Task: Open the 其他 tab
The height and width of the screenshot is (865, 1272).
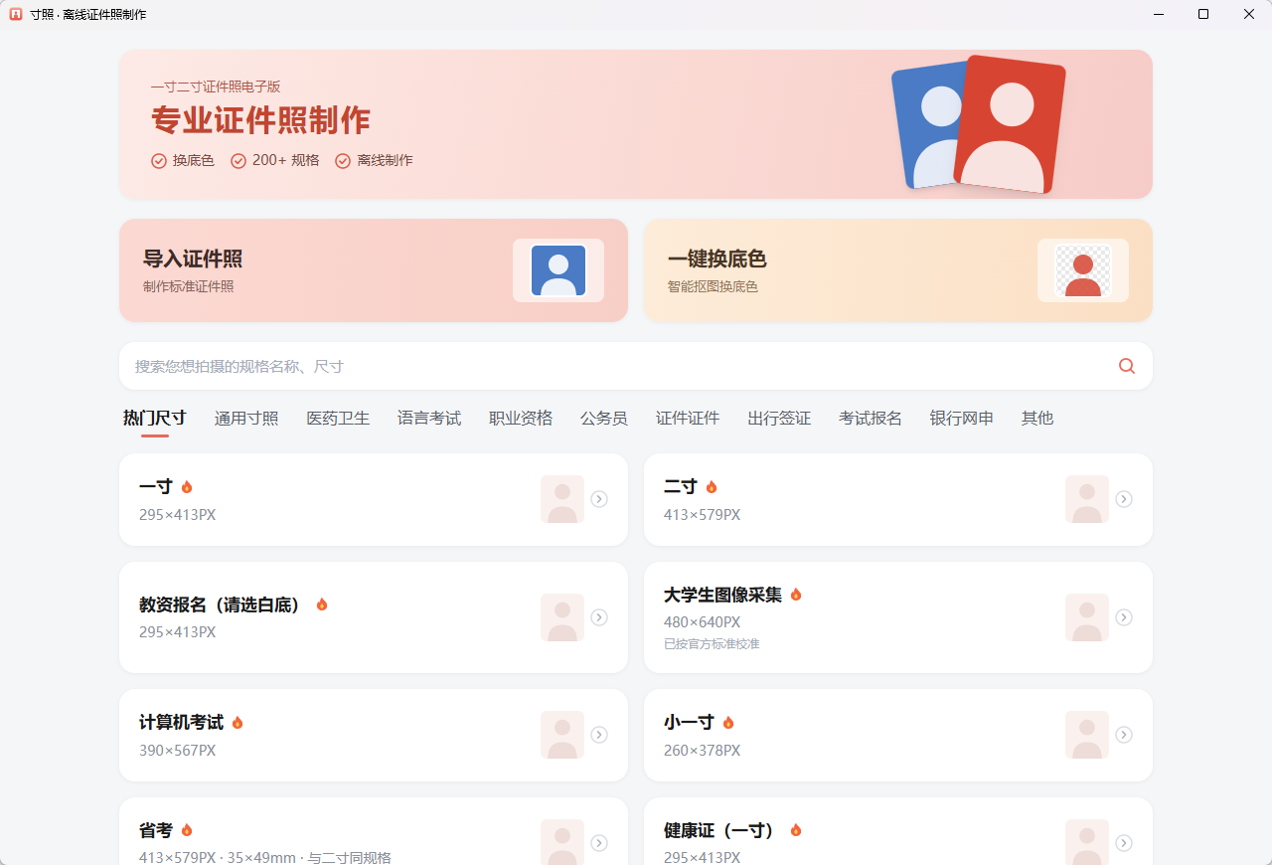Action: click(x=1037, y=419)
